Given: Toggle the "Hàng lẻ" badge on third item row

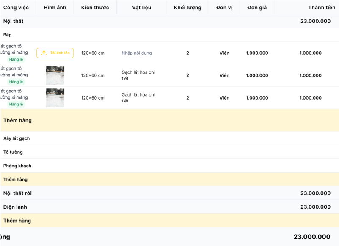Looking at the screenshot, I should [16, 104].
